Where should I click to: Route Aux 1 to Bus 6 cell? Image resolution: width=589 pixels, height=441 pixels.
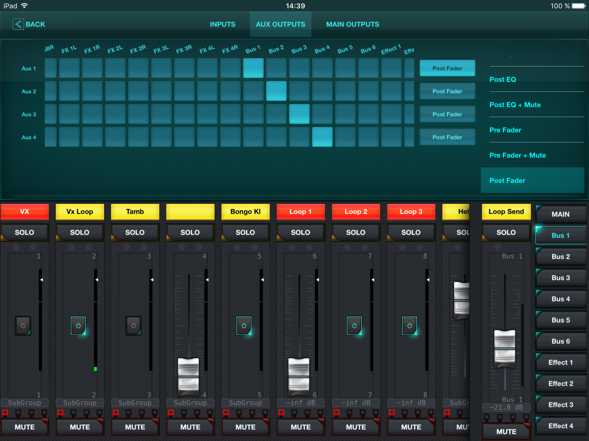click(x=369, y=68)
